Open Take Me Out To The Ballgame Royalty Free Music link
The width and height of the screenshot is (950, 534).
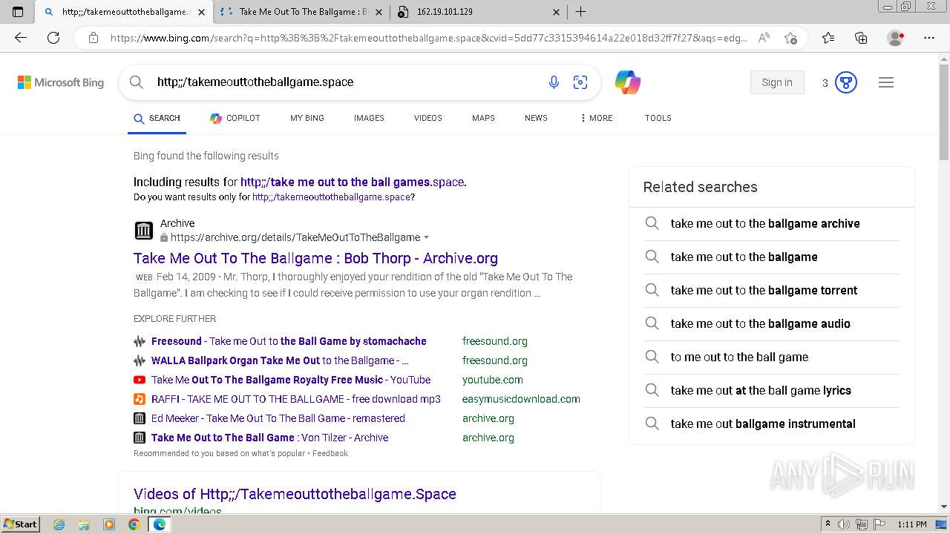(x=291, y=380)
